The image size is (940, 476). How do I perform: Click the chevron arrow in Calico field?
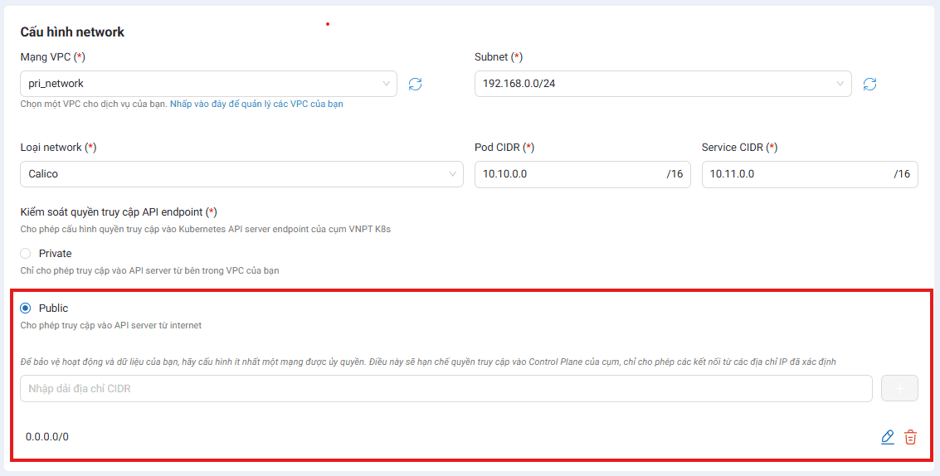[x=453, y=174]
